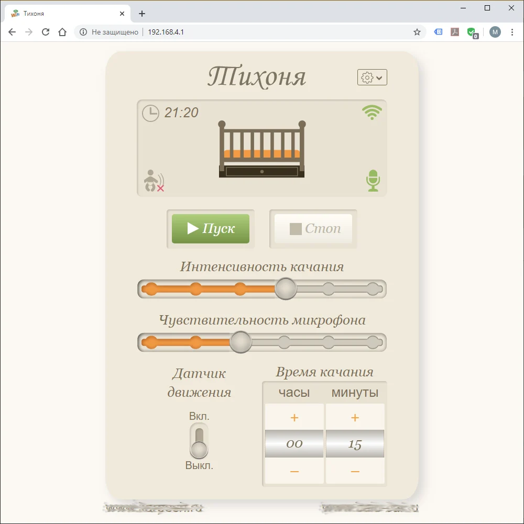Viewport: 524px width, 524px height.
Task: Start rocking with the Пуск button
Action: click(211, 229)
